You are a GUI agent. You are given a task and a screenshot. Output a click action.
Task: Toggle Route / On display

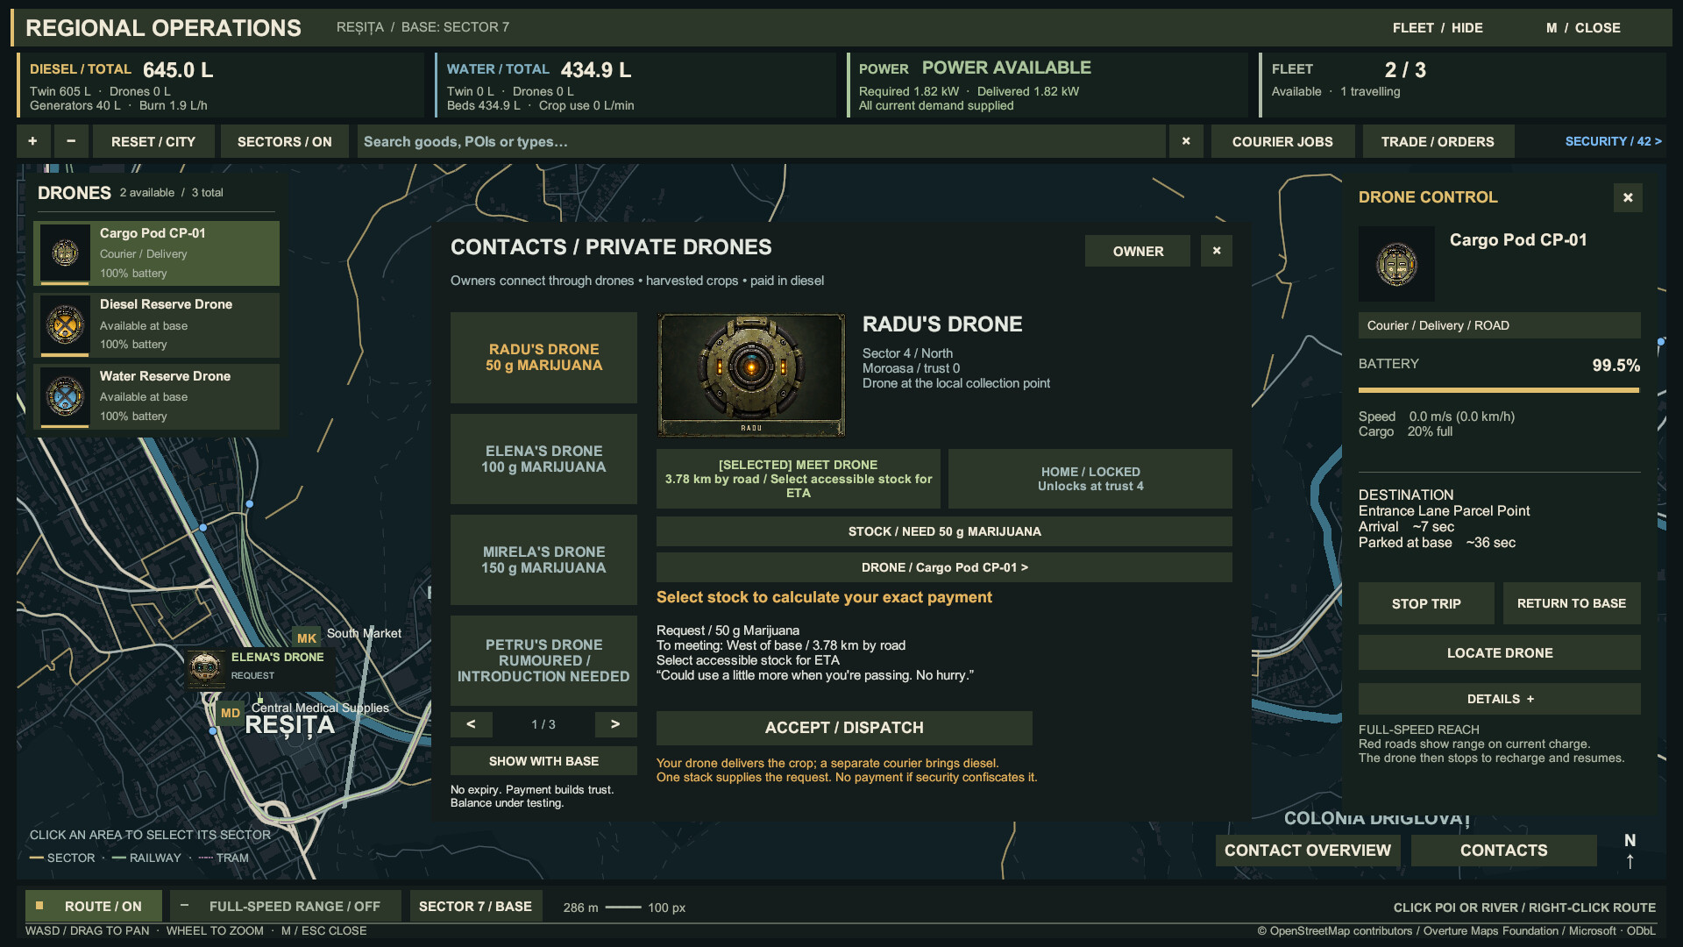click(94, 906)
